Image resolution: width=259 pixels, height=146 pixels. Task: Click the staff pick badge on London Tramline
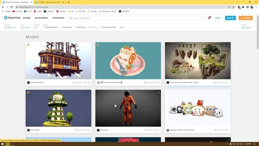click(28, 45)
